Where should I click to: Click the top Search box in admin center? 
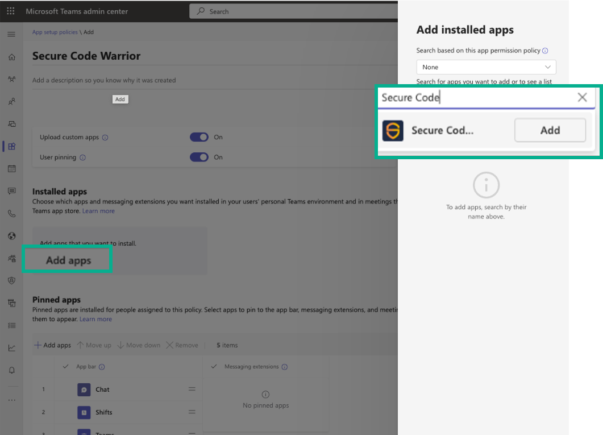(294, 11)
